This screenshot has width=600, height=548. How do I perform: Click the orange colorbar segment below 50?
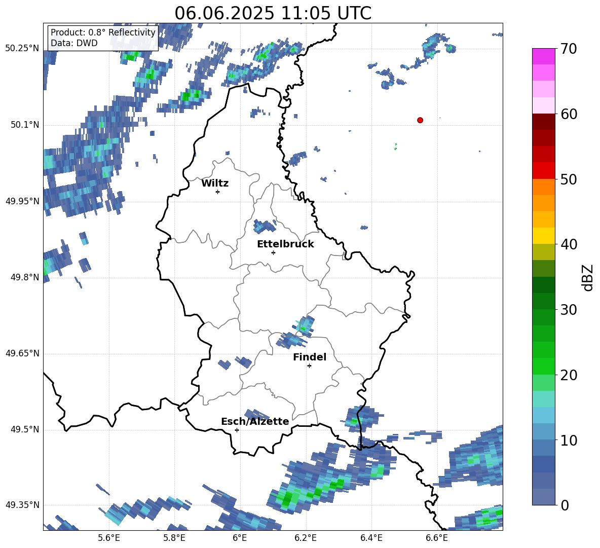[543, 187]
